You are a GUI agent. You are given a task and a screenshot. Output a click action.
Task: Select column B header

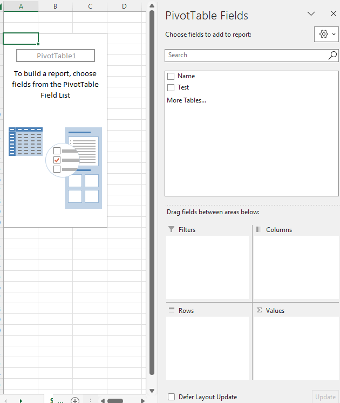(x=55, y=6)
